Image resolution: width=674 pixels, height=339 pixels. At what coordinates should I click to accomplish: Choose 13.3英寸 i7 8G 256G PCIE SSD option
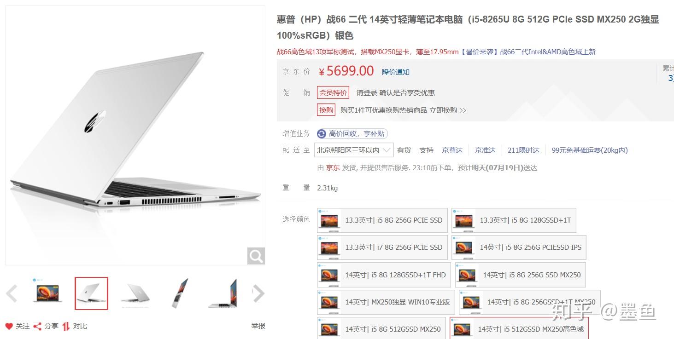point(382,247)
